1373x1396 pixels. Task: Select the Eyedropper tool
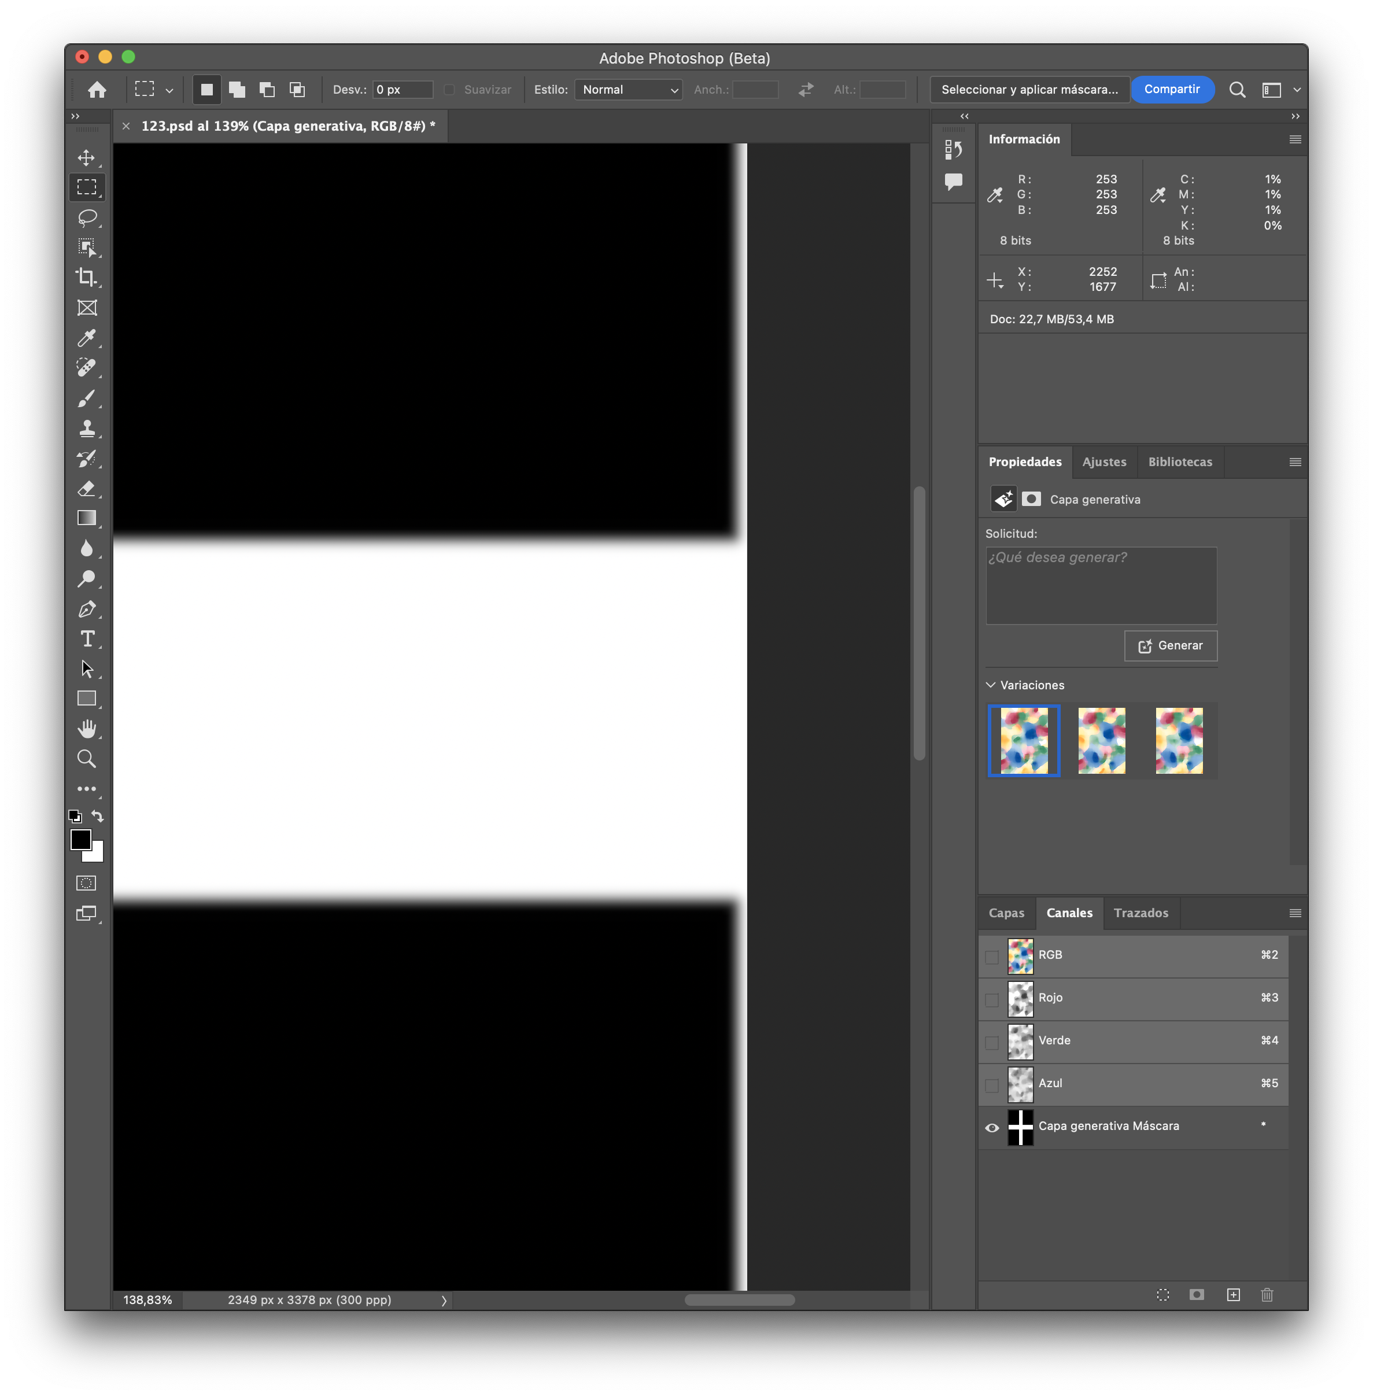87,339
